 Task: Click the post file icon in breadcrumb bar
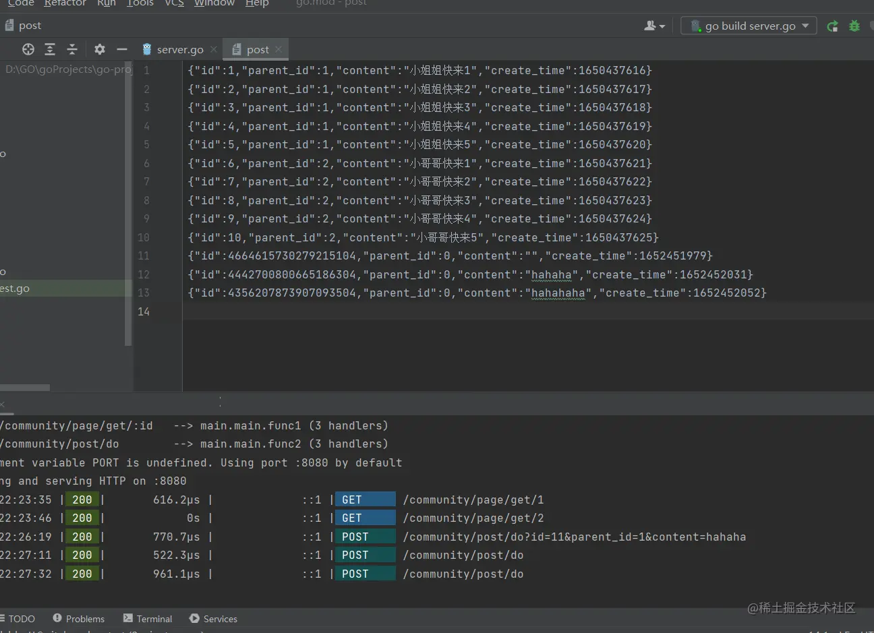coord(9,26)
